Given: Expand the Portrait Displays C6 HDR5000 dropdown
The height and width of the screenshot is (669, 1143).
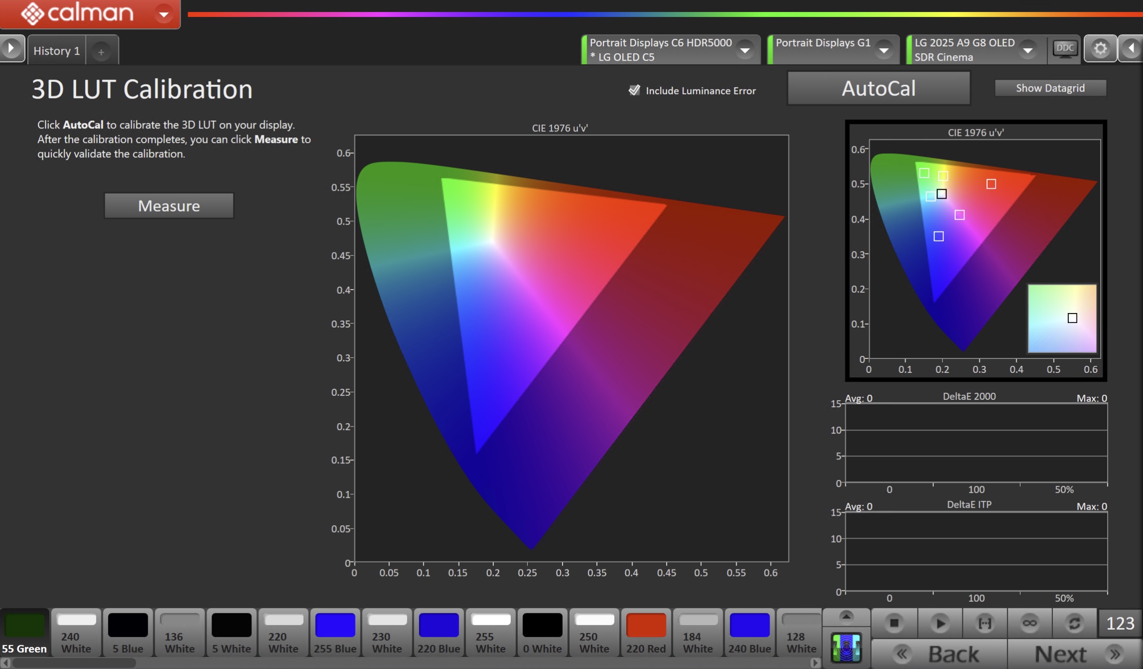Looking at the screenshot, I should 745,50.
